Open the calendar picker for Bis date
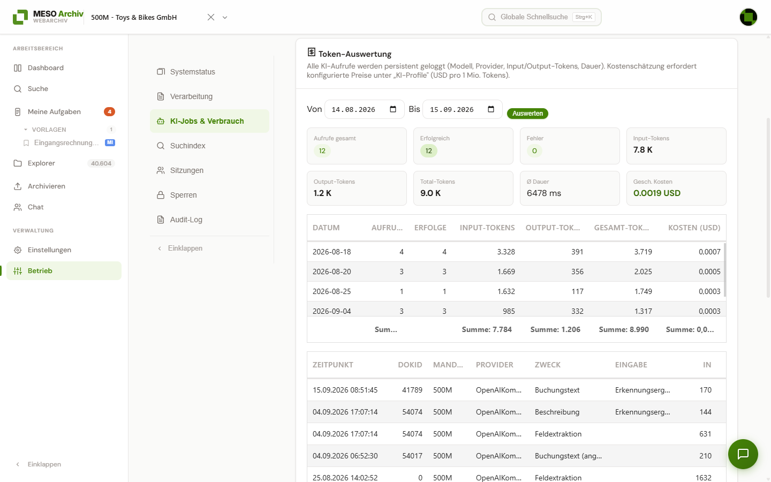This screenshot has width=771, height=482. pos(491,109)
